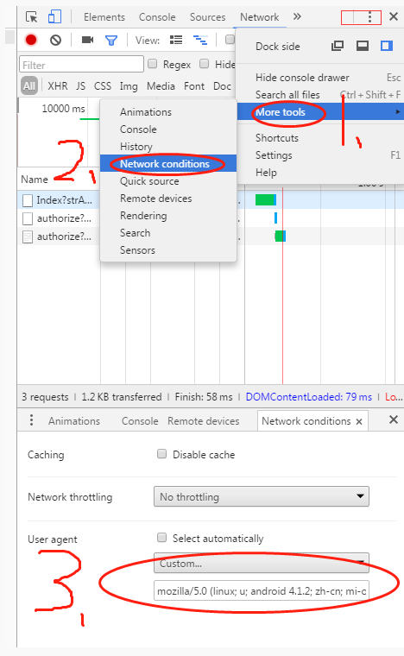This screenshot has width=404, height=656.
Task: Tick the Hide data URLs checkbox
Action: pyautogui.click(x=204, y=64)
